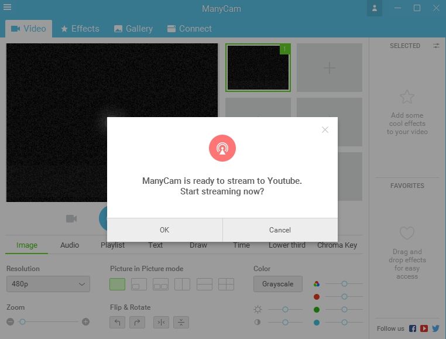Adjust the blue color slider
Image resolution: width=446 pixels, height=339 pixels.
[x=345, y=323]
